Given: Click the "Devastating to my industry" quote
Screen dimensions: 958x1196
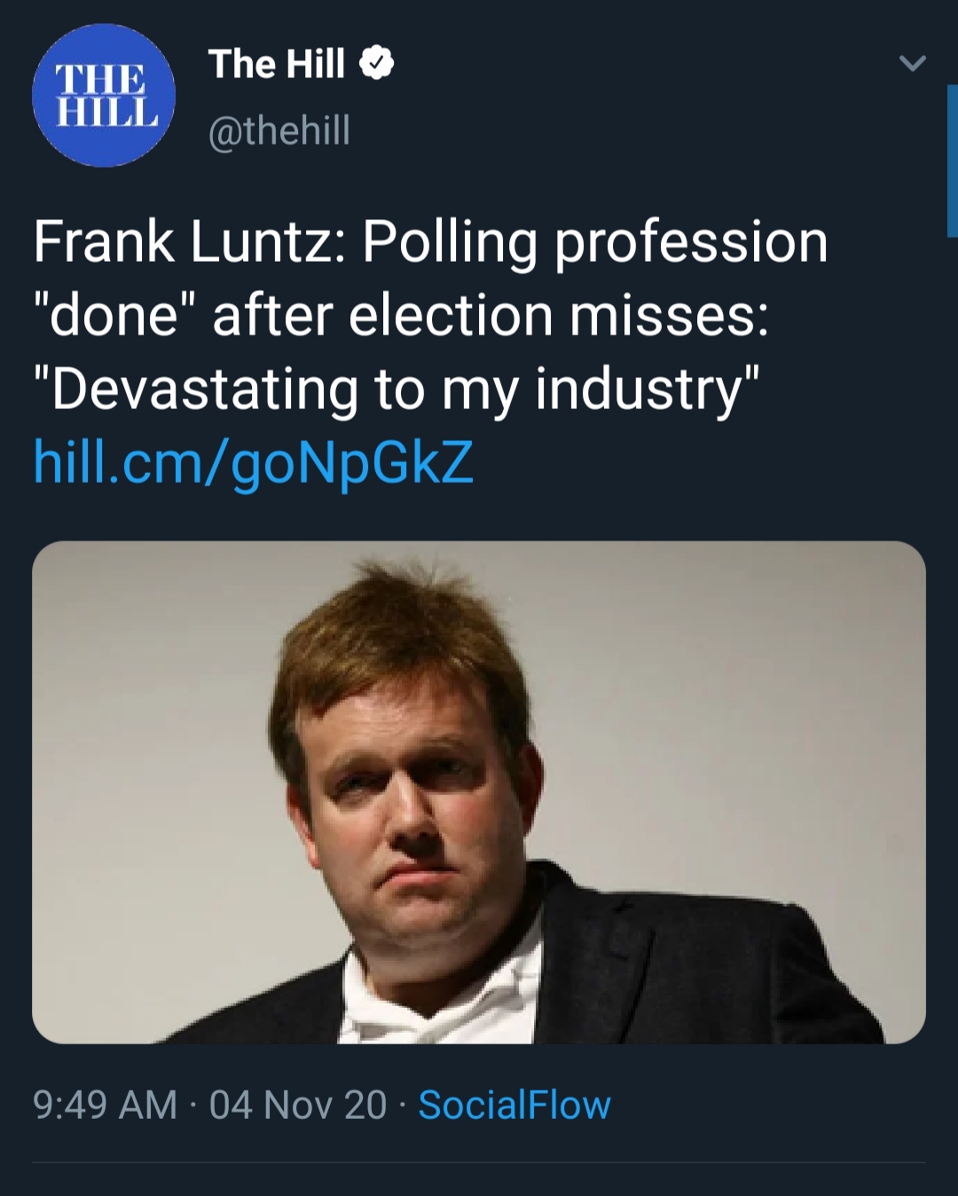Looking at the screenshot, I should [397, 389].
